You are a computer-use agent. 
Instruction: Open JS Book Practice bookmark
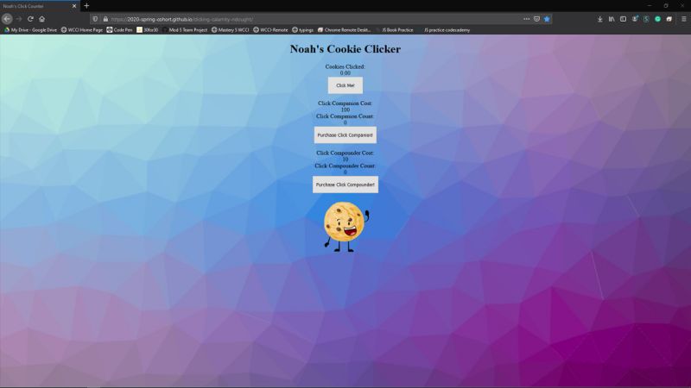coord(395,30)
